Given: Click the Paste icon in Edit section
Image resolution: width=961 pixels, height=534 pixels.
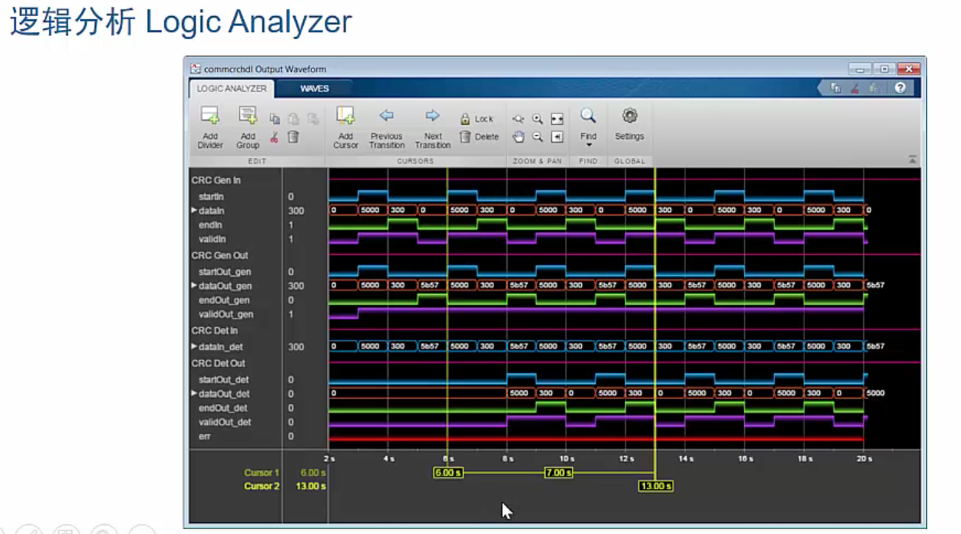Looking at the screenshot, I should point(293,118).
